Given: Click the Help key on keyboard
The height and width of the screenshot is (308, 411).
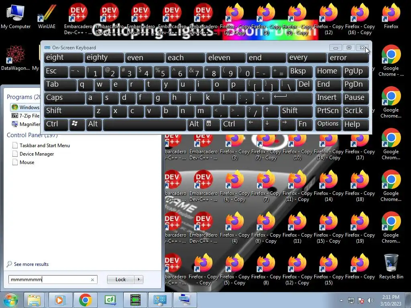Looking at the screenshot, I should pos(356,125).
